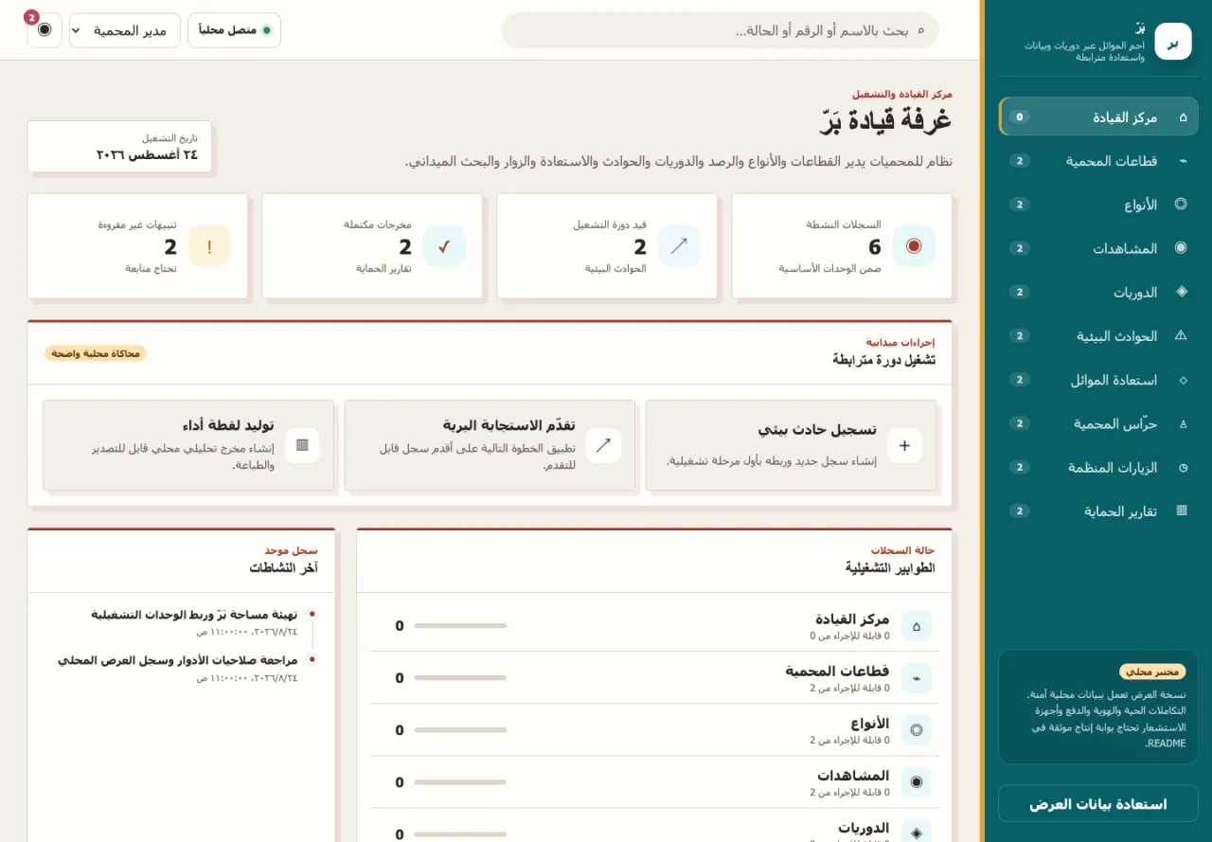The width and height of the screenshot is (1212, 842).
Task: Click the استعادة الموائل diamond icon
Action: click(1182, 380)
